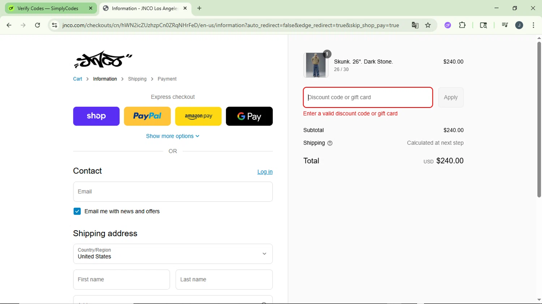Click the vertical page scrollbar
The image size is (542, 304).
point(539,119)
